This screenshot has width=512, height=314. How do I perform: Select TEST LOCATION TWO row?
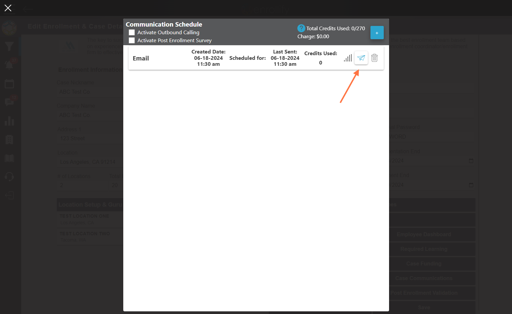(x=90, y=237)
